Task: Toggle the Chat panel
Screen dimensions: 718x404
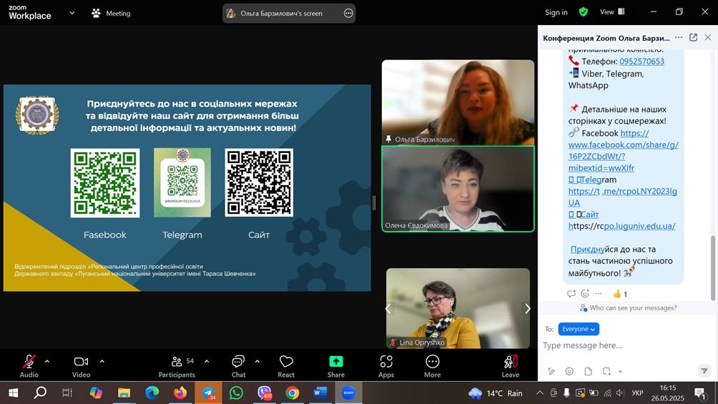Action: [238, 363]
